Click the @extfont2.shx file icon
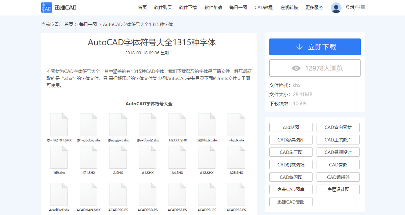 pos(147,125)
